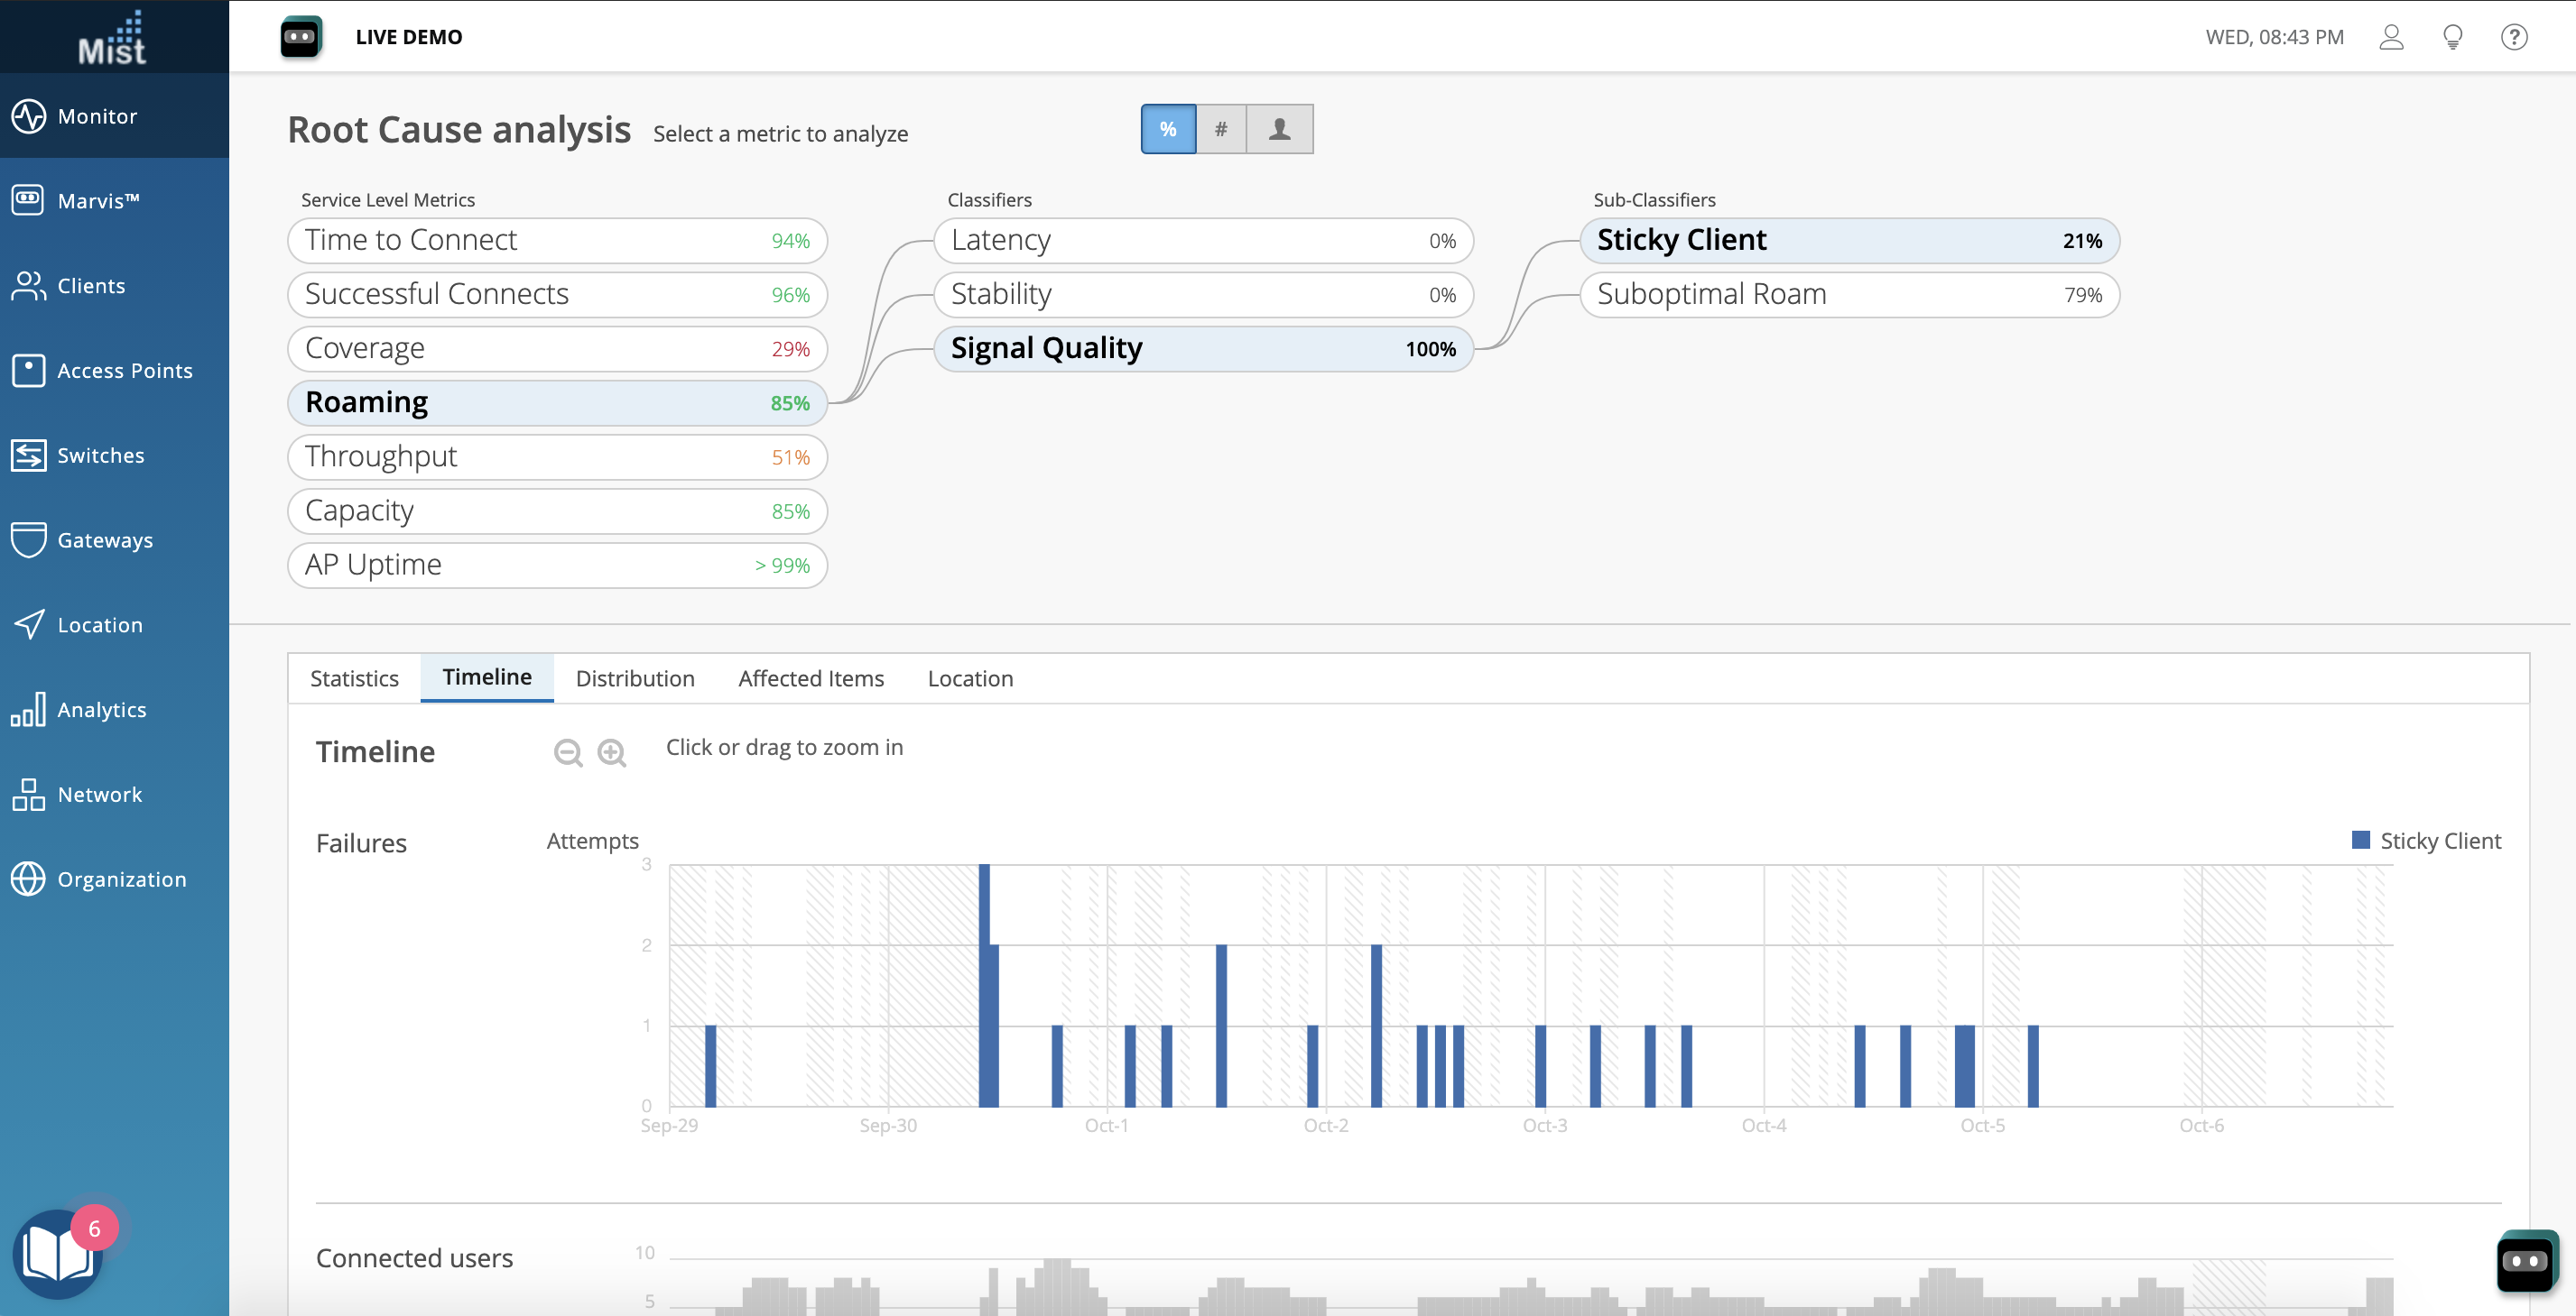Click the timeline zoom in magnifier icon

[611, 752]
